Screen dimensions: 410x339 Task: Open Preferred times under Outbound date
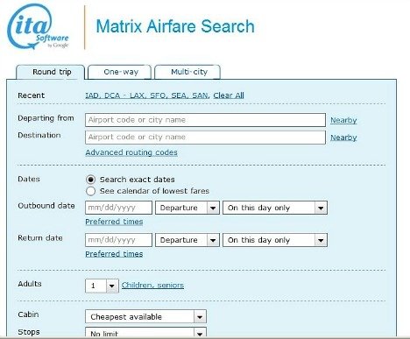click(114, 222)
